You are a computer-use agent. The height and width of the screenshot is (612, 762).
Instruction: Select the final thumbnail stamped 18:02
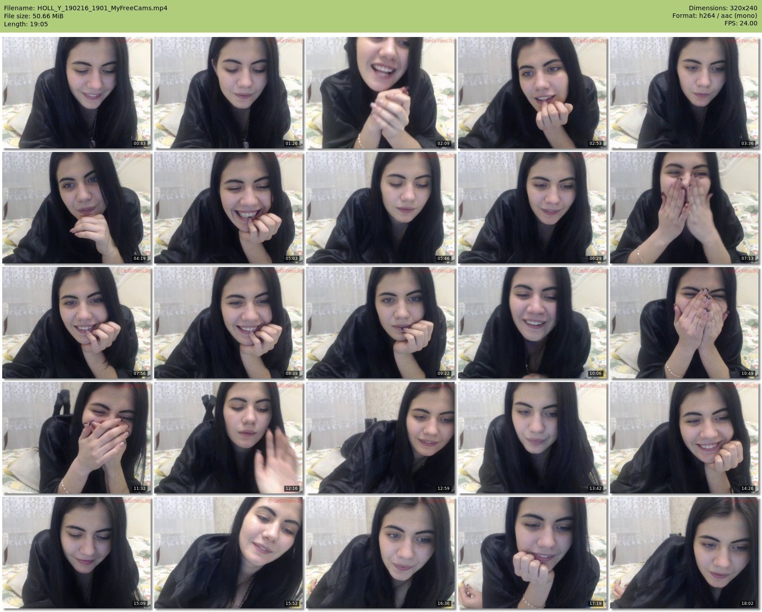click(684, 553)
